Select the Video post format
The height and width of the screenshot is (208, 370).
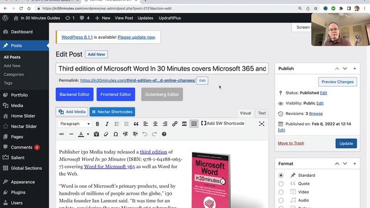[x=281, y=192]
